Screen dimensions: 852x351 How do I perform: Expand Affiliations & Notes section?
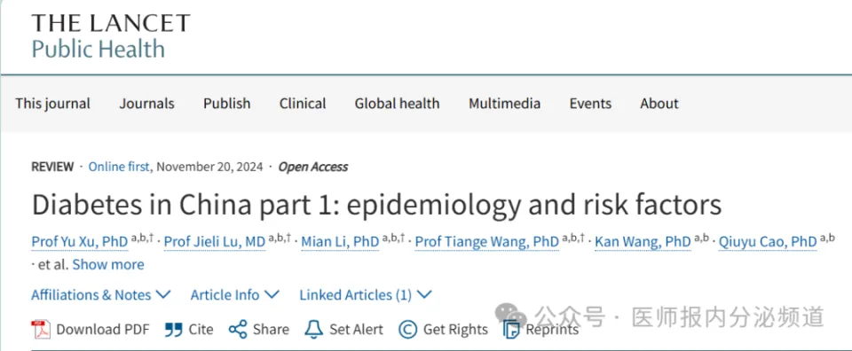101,295
